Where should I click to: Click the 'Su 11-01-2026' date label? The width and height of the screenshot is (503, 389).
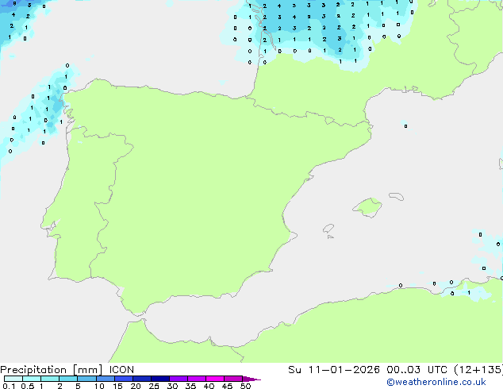[x=334, y=370]
